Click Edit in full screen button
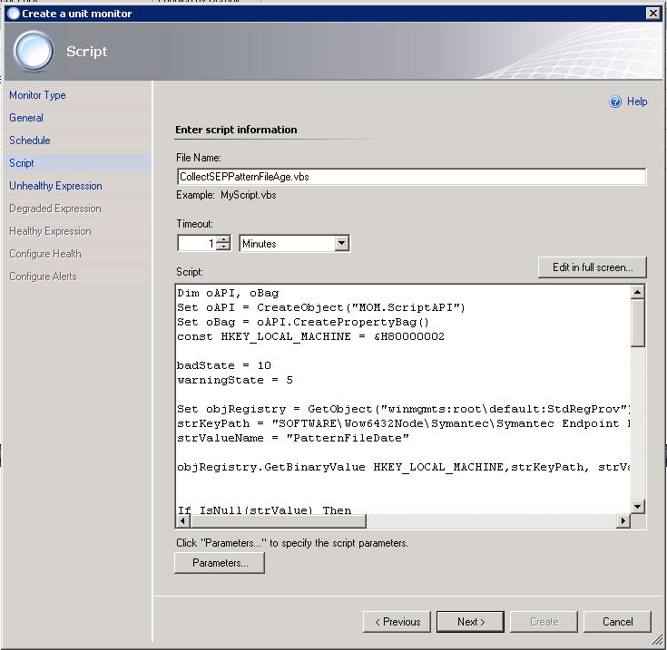Viewport: 667px width, 650px height. (592, 267)
